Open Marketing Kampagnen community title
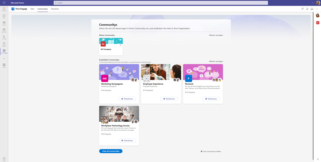 point(112,84)
